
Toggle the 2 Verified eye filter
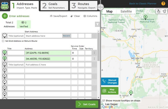24,24
